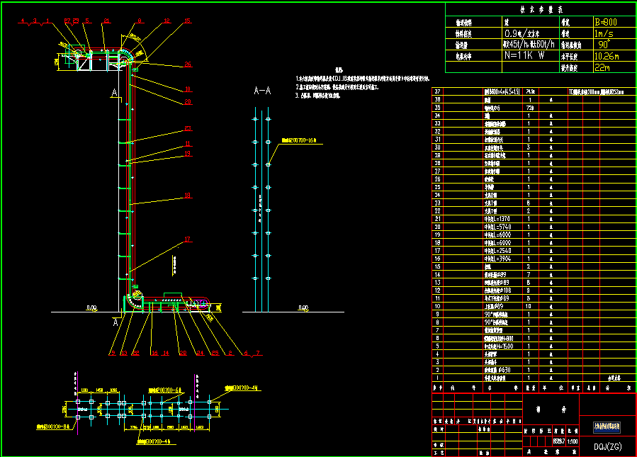Select part callout number 18
This screenshot has height=457, width=637.
click(x=188, y=195)
